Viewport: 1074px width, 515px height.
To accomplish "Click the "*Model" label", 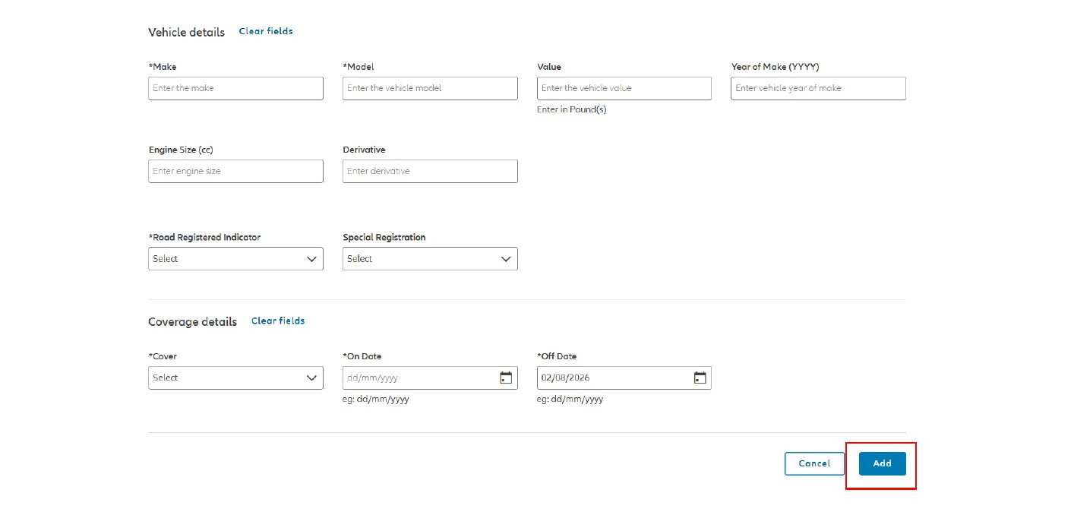I will click(x=359, y=67).
